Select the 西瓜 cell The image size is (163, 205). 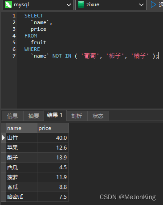click(x=21, y=167)
